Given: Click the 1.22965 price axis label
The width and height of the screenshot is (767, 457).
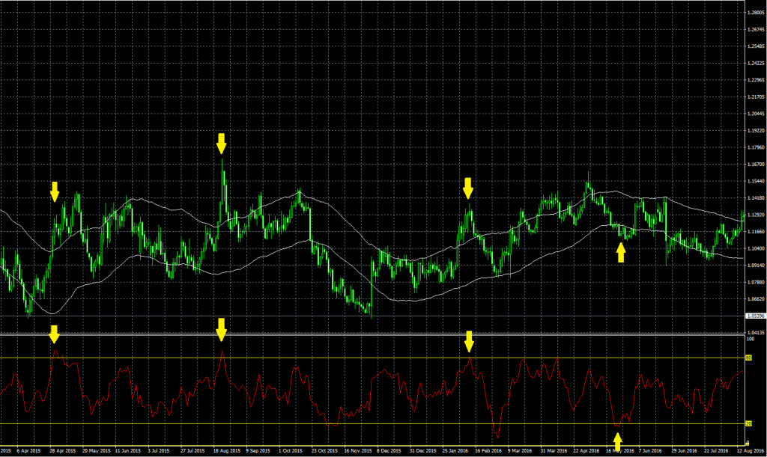Looking at the screenshot, I should click(x=757, y=80).
